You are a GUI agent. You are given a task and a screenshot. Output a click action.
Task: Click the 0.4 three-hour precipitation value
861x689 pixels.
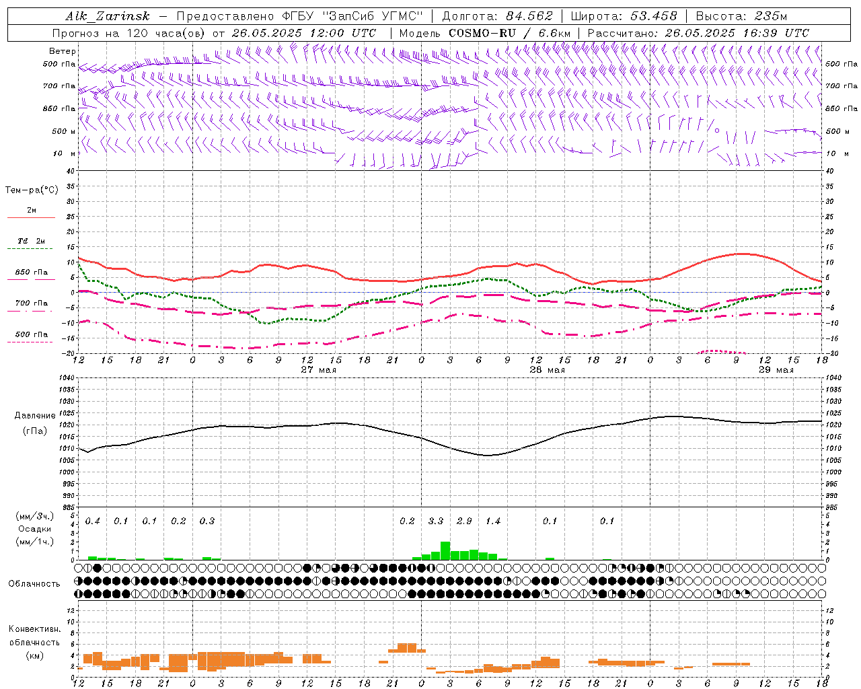[x=93, y=521]
